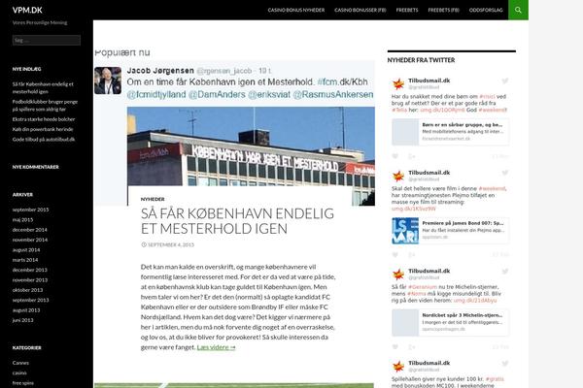583x388 pixels.
Task: Like the Plejmo streaming tweet
Action: [x=395, y=255]
